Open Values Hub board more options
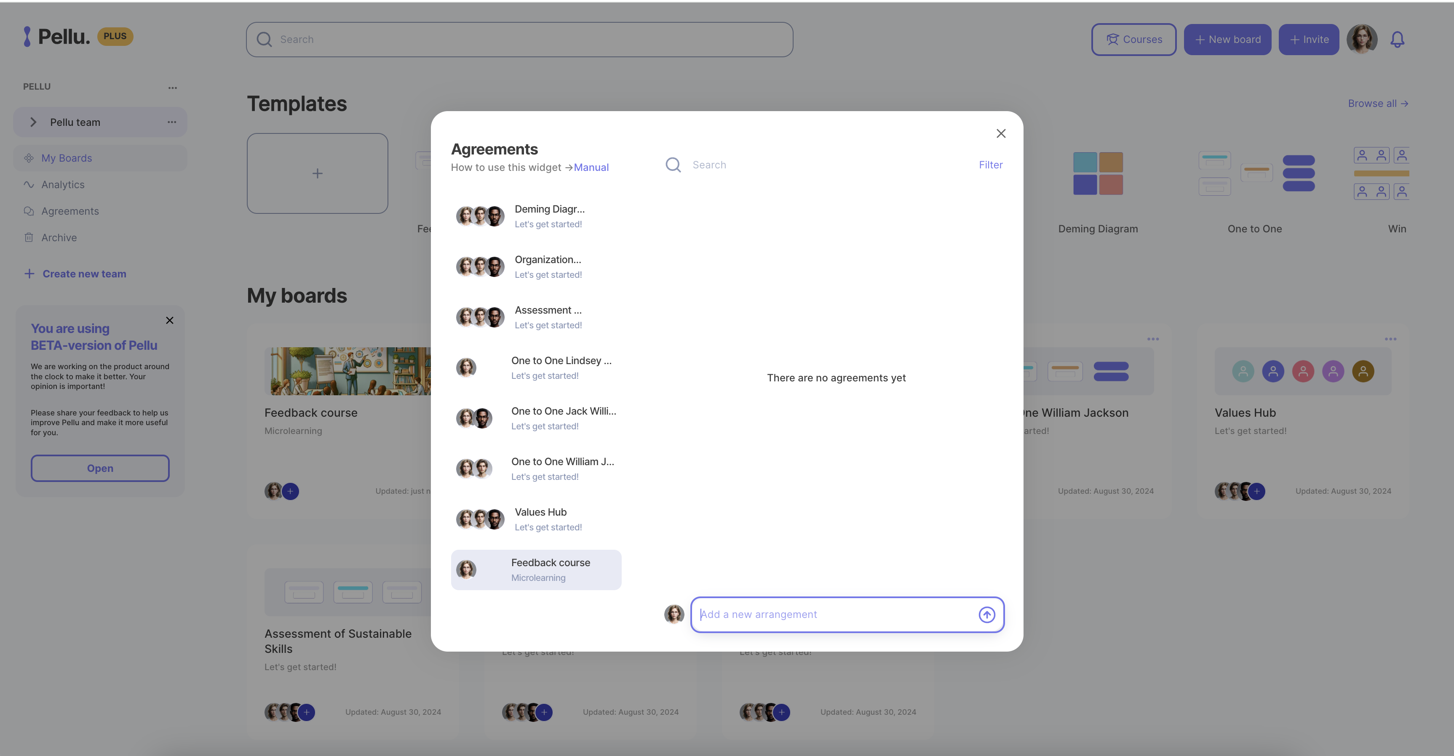 tap(1390, 339)
